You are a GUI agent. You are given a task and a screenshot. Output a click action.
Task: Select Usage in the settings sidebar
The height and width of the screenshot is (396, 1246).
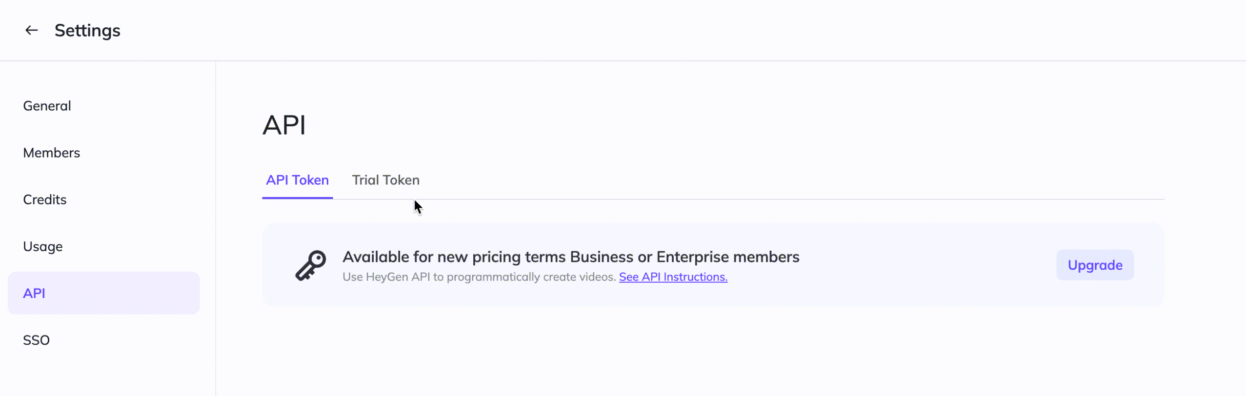tap(42, 246)
